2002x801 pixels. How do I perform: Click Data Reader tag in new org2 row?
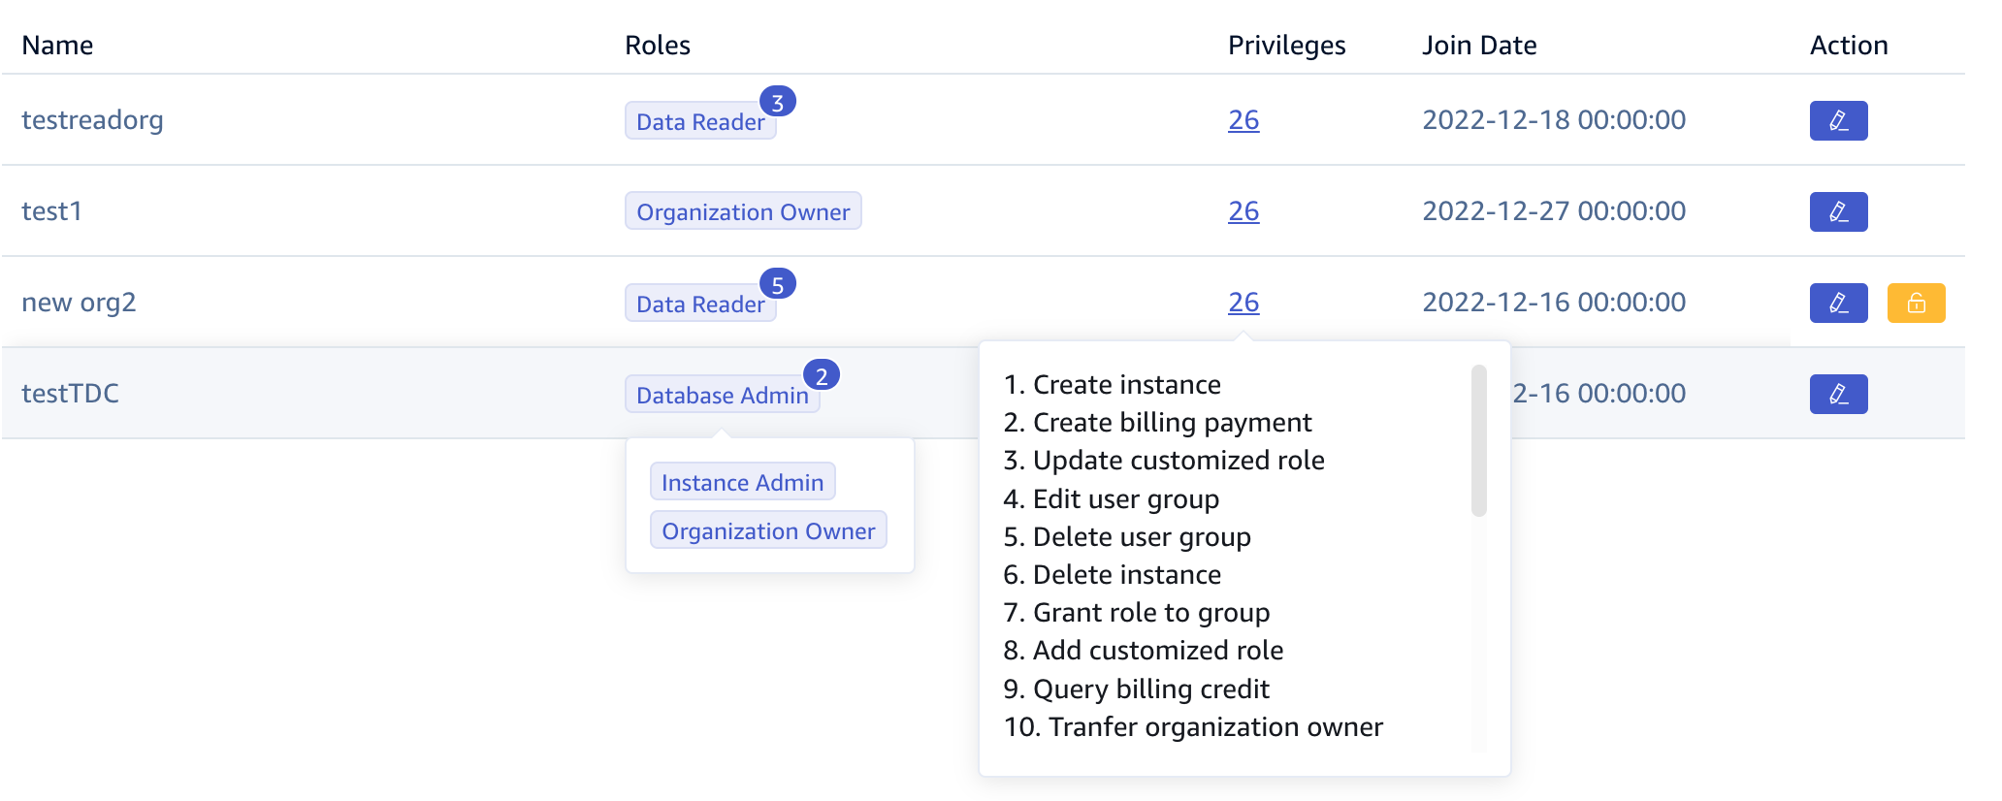(x=698, y=304)
